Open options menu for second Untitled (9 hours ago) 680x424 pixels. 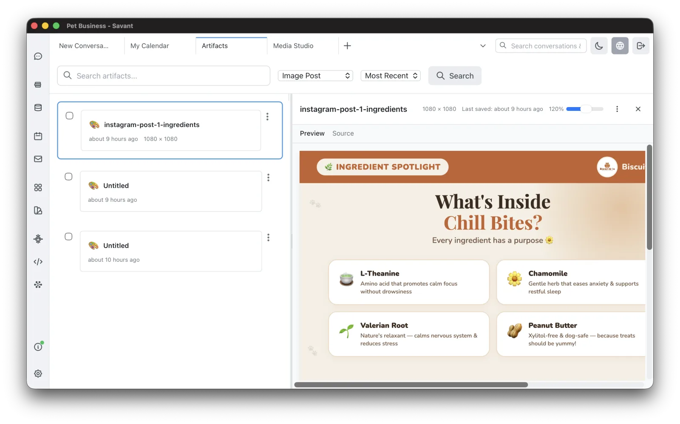pyautogui.click(x=268, y=178)
